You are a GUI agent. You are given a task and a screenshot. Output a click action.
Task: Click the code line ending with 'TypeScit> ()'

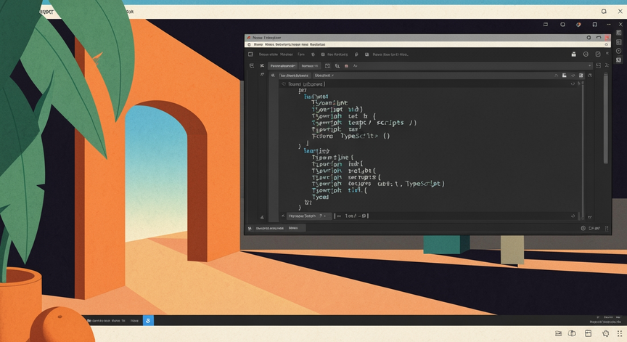pyautogui.click(x=351, y=136)
